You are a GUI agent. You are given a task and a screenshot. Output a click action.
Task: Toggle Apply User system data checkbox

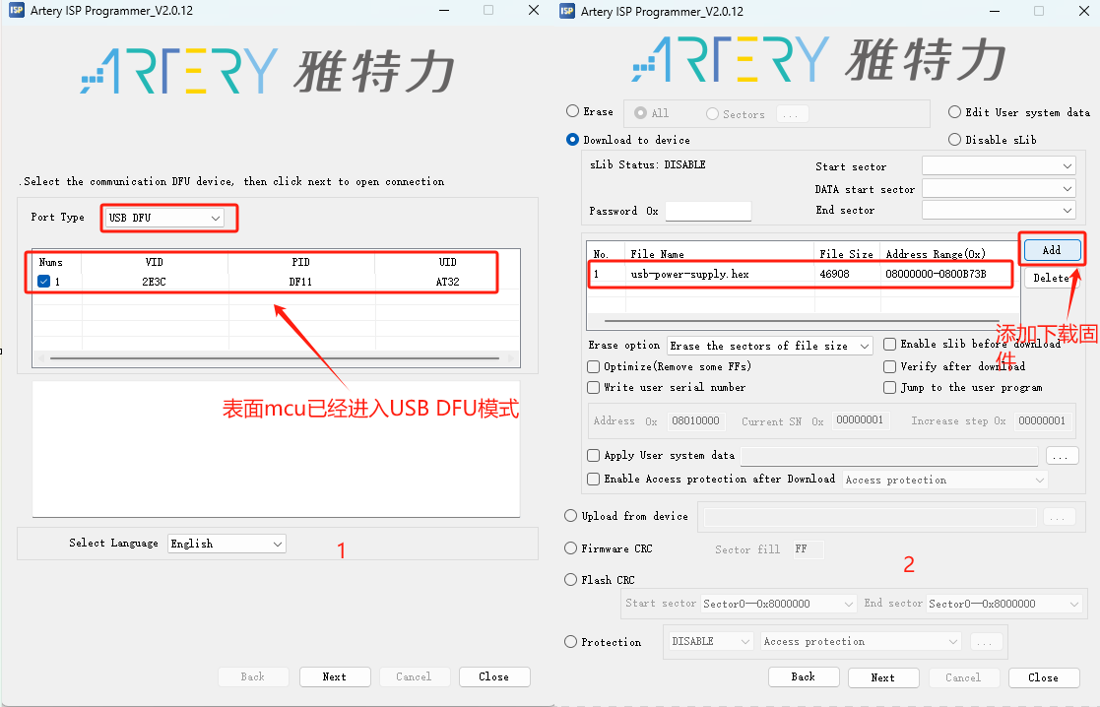(x=594, y=455)
